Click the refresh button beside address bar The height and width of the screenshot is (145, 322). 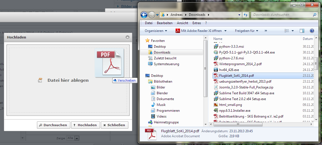pos(246,15)
